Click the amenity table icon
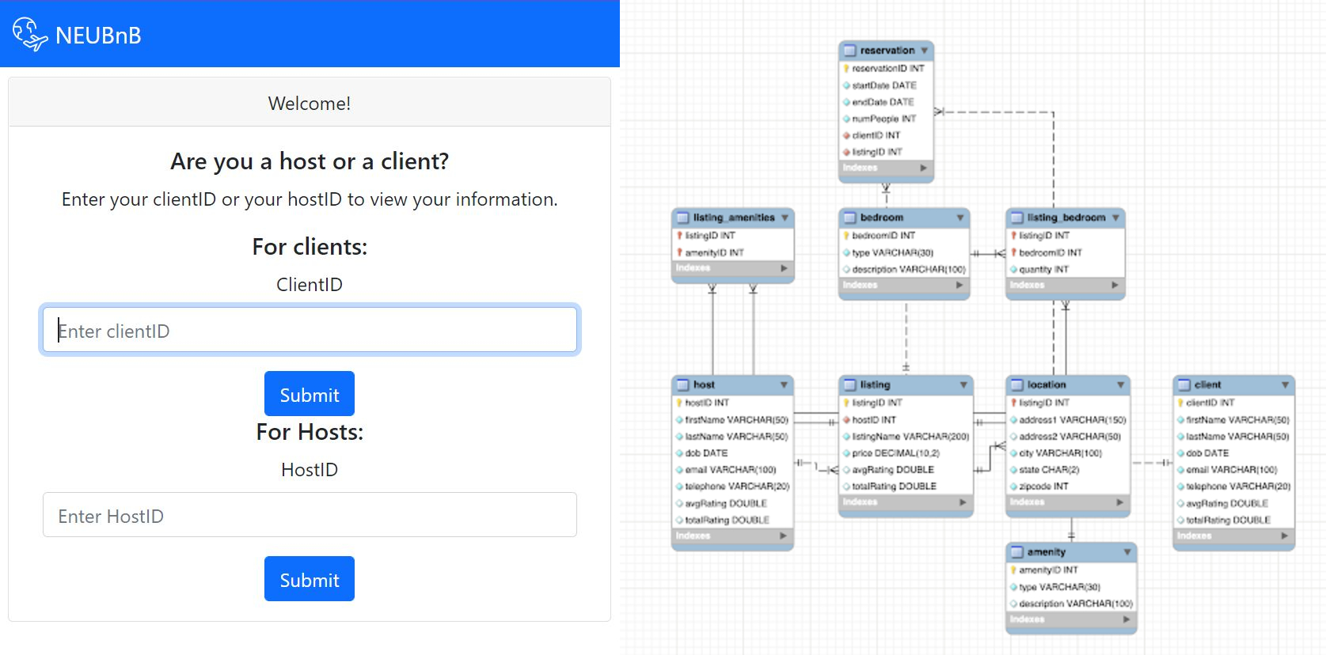The height and width of the screenshot is (655, 1326). point(1017,552)
